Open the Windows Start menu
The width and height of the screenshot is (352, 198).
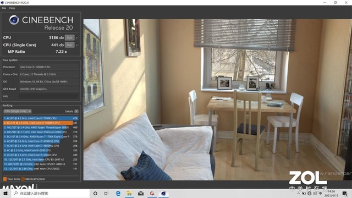pos(5,193)
